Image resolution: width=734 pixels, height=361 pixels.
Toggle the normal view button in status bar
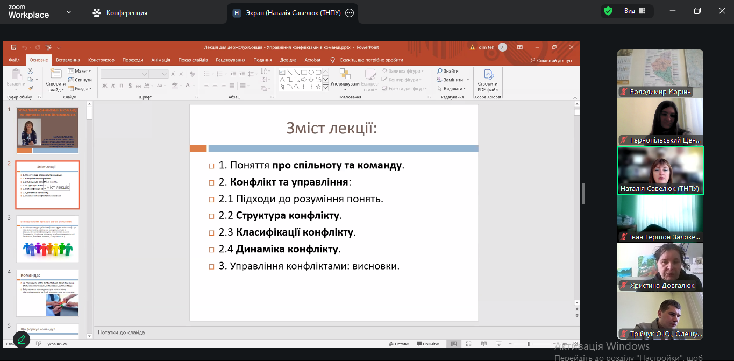coord(454,344)
